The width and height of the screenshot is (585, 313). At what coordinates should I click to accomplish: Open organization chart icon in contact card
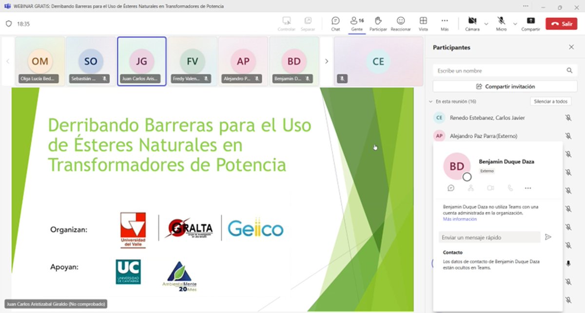pyautogui.click(x=470, y=188)
